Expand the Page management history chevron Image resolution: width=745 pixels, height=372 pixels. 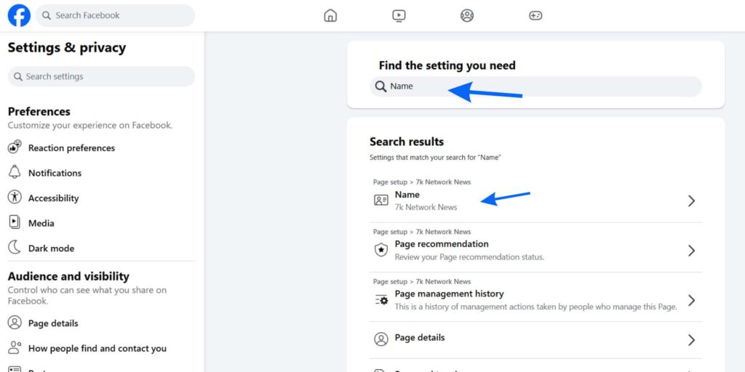(x=691, y=300)
